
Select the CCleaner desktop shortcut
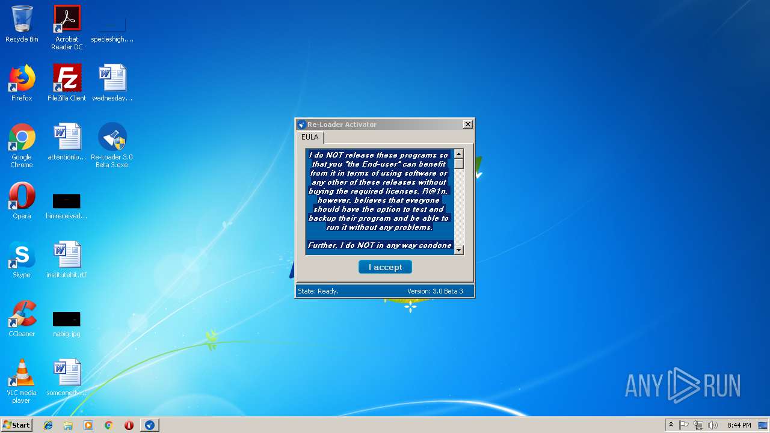pyautogui.click(x=22, y=319)
